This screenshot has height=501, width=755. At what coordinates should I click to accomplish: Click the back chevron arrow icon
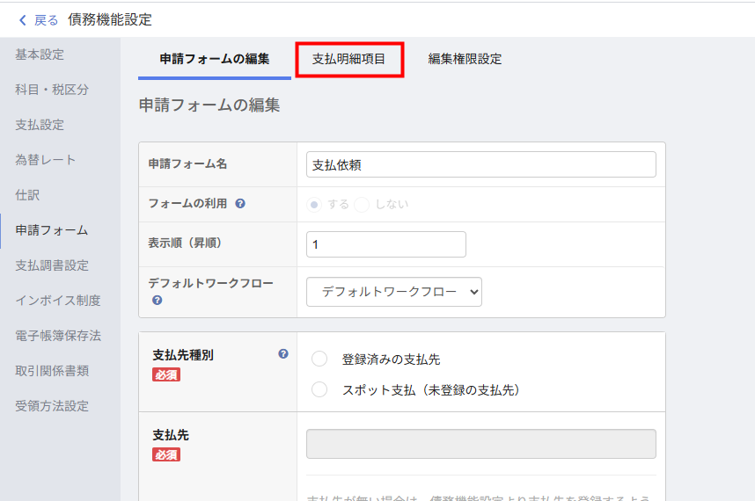[x=23, y=20]
